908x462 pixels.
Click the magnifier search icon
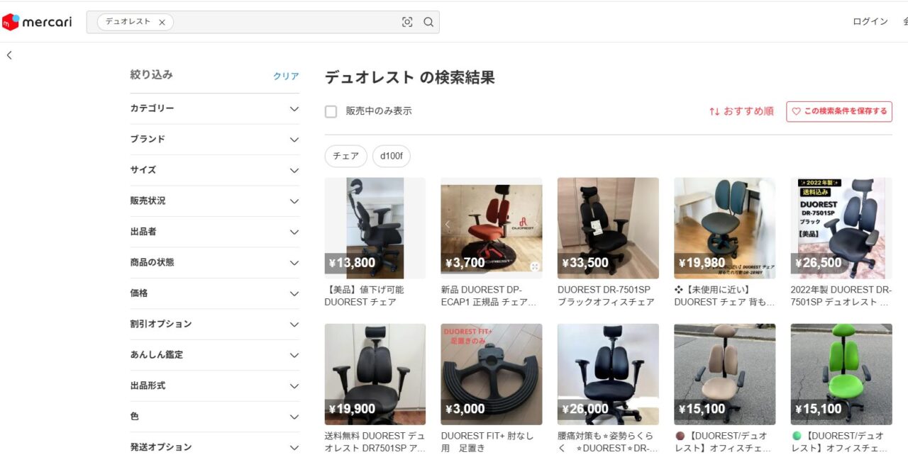pyautogui.click(x=428, y=22)
